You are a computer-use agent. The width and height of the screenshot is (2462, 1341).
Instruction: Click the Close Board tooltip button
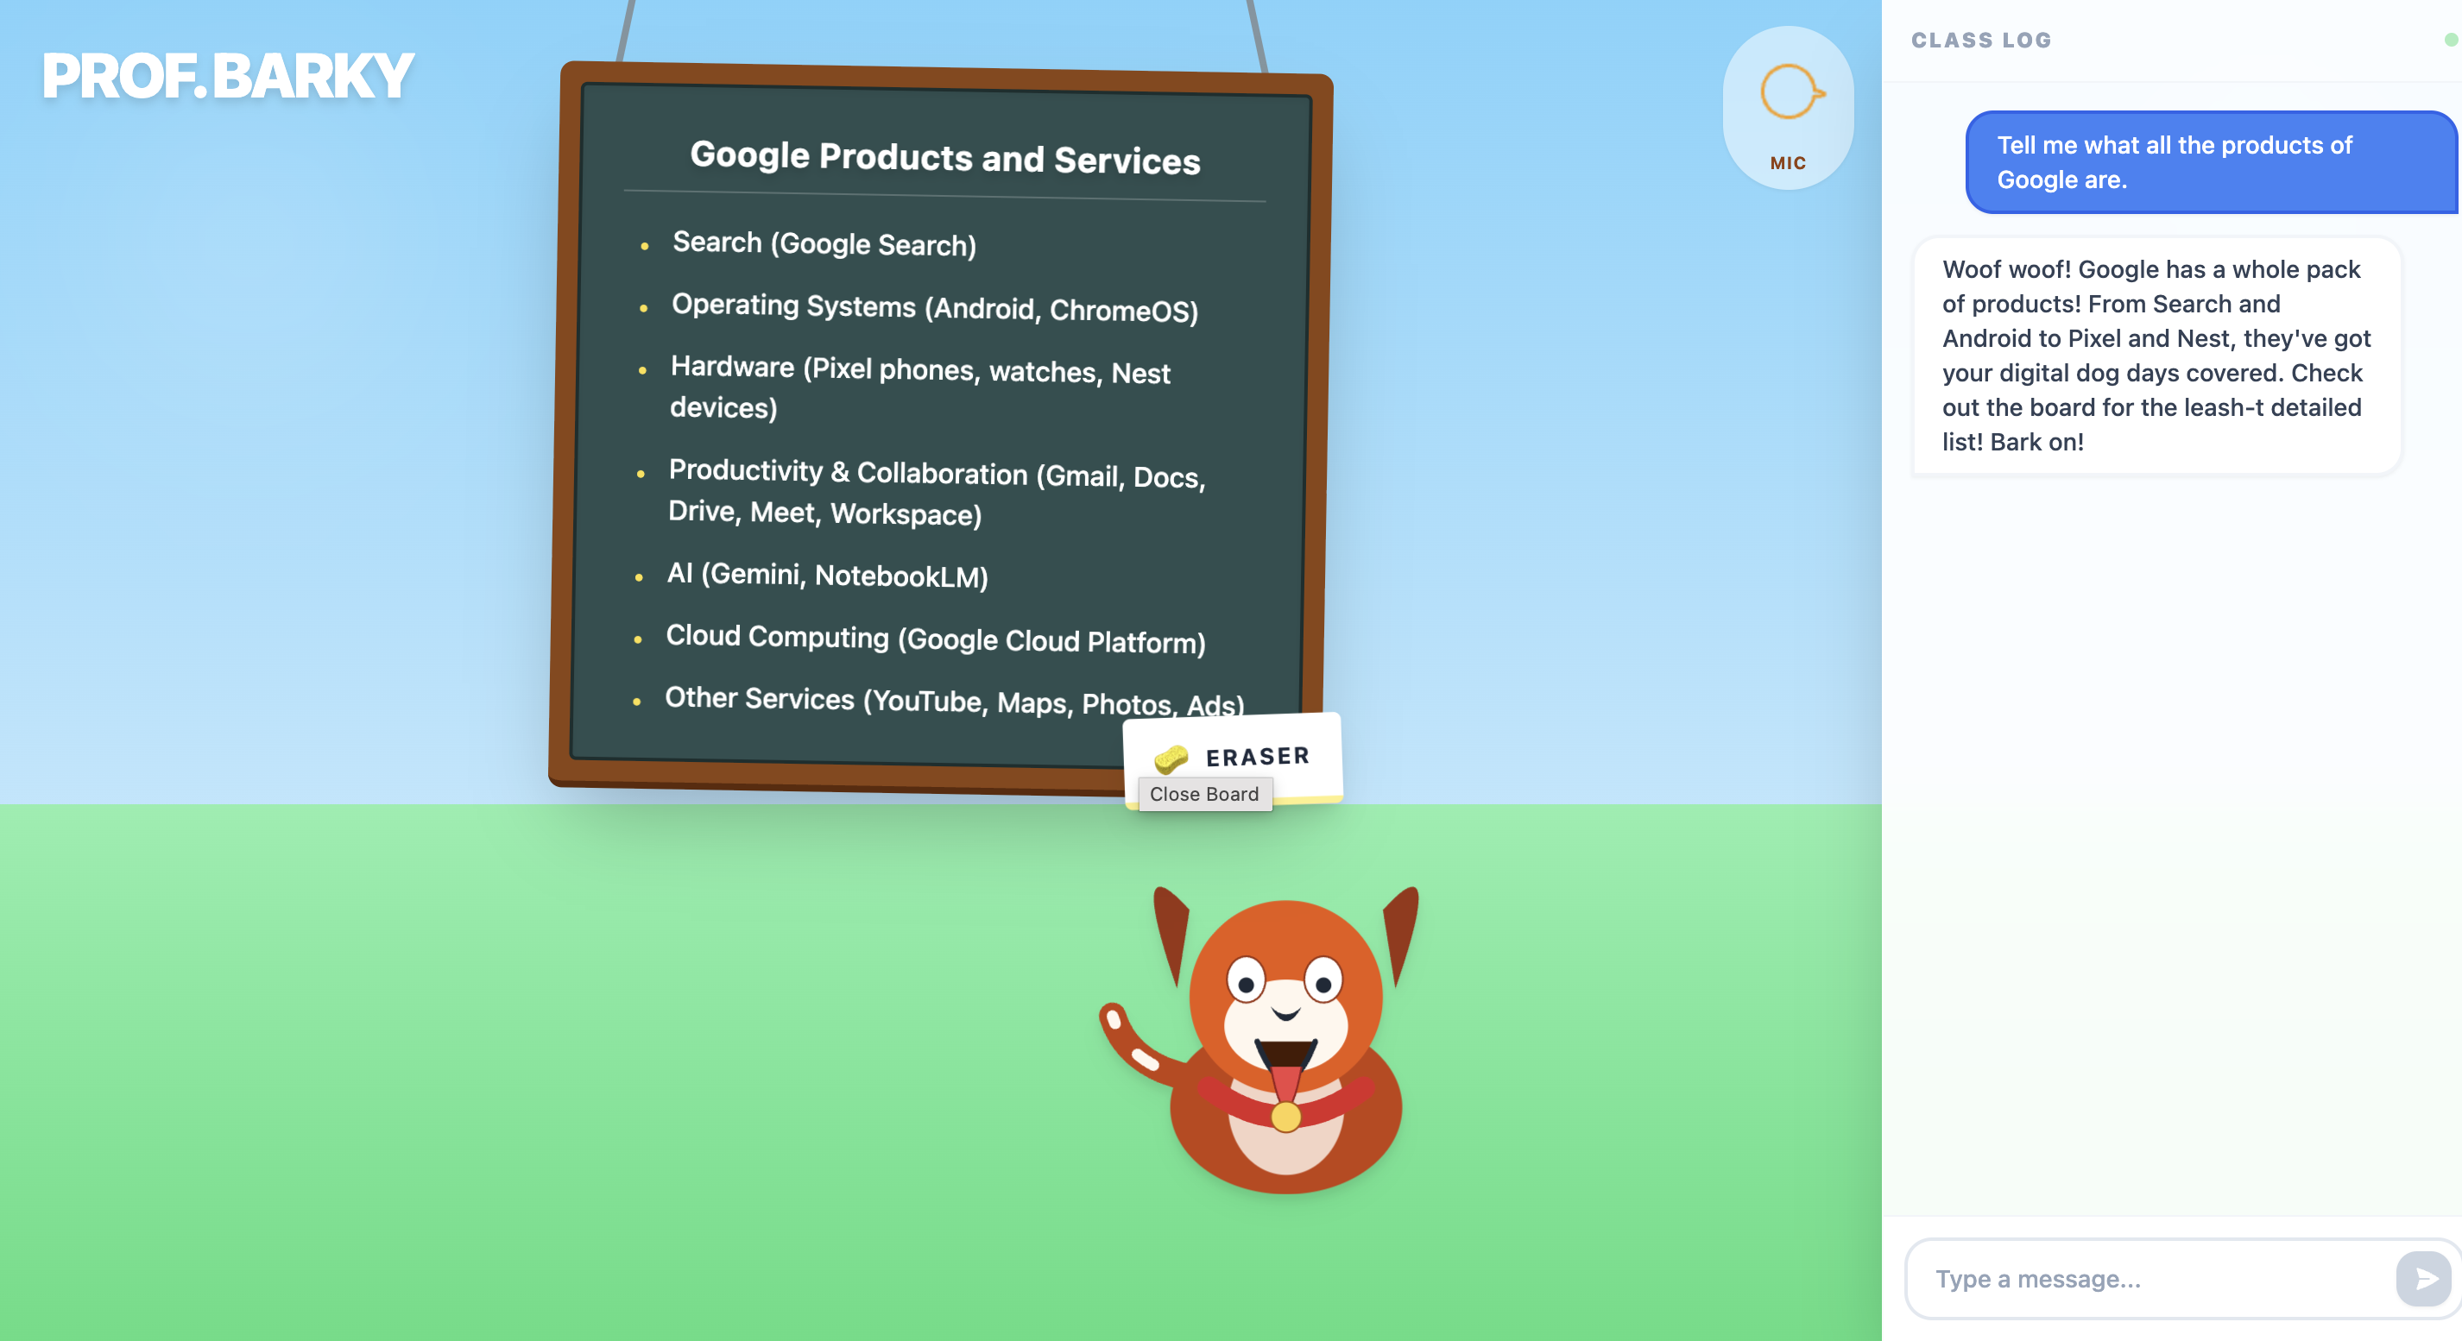coord(1203,794)
